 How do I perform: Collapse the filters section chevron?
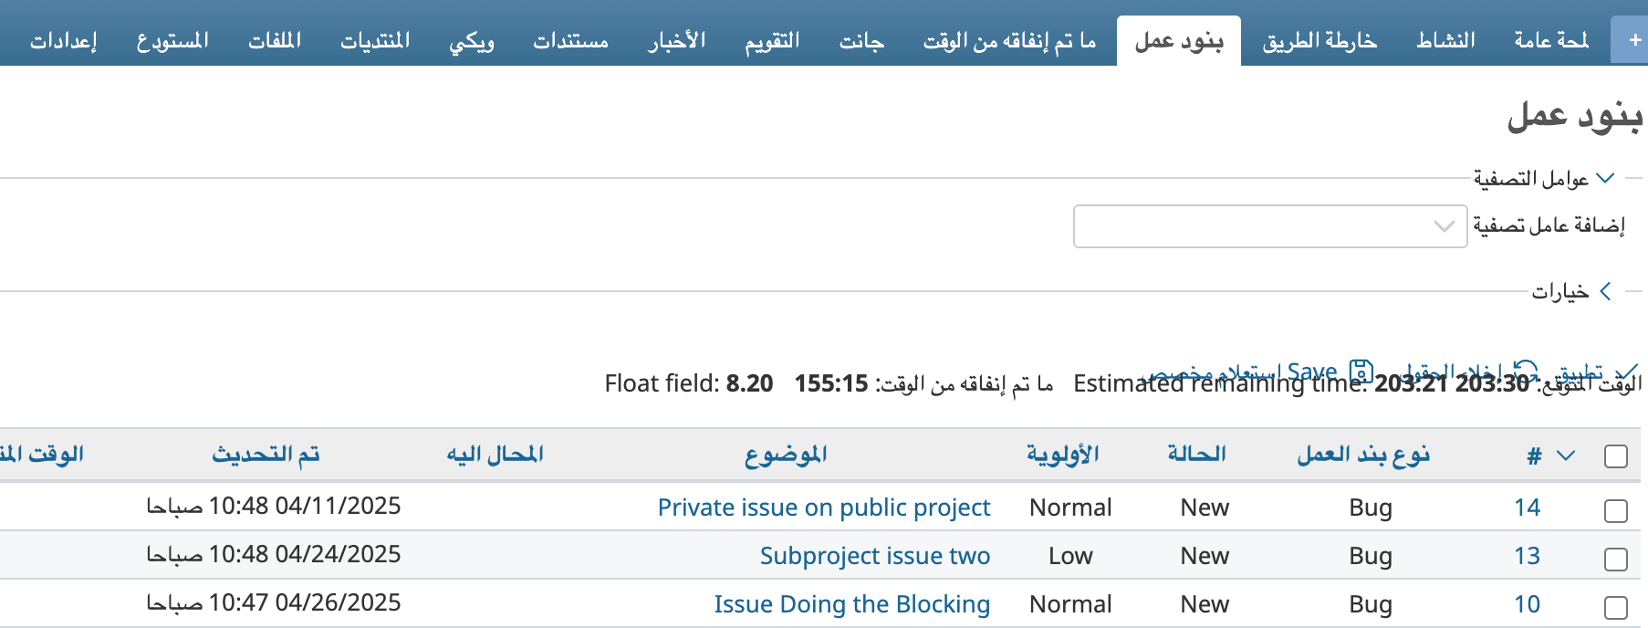click(x=1605, y=178)
